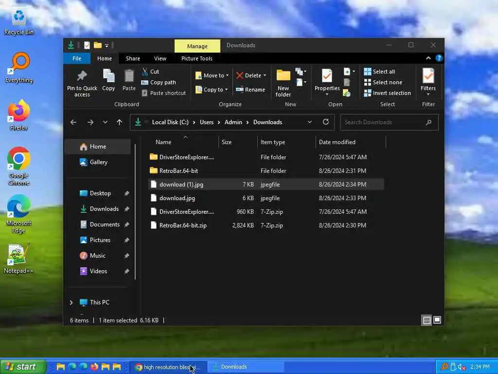Switch to Chrome bliss taskbar button

168,367
